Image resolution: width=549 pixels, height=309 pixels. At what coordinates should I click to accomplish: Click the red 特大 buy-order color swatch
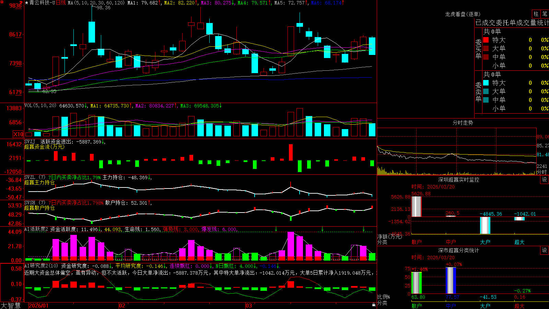(486, 40)
